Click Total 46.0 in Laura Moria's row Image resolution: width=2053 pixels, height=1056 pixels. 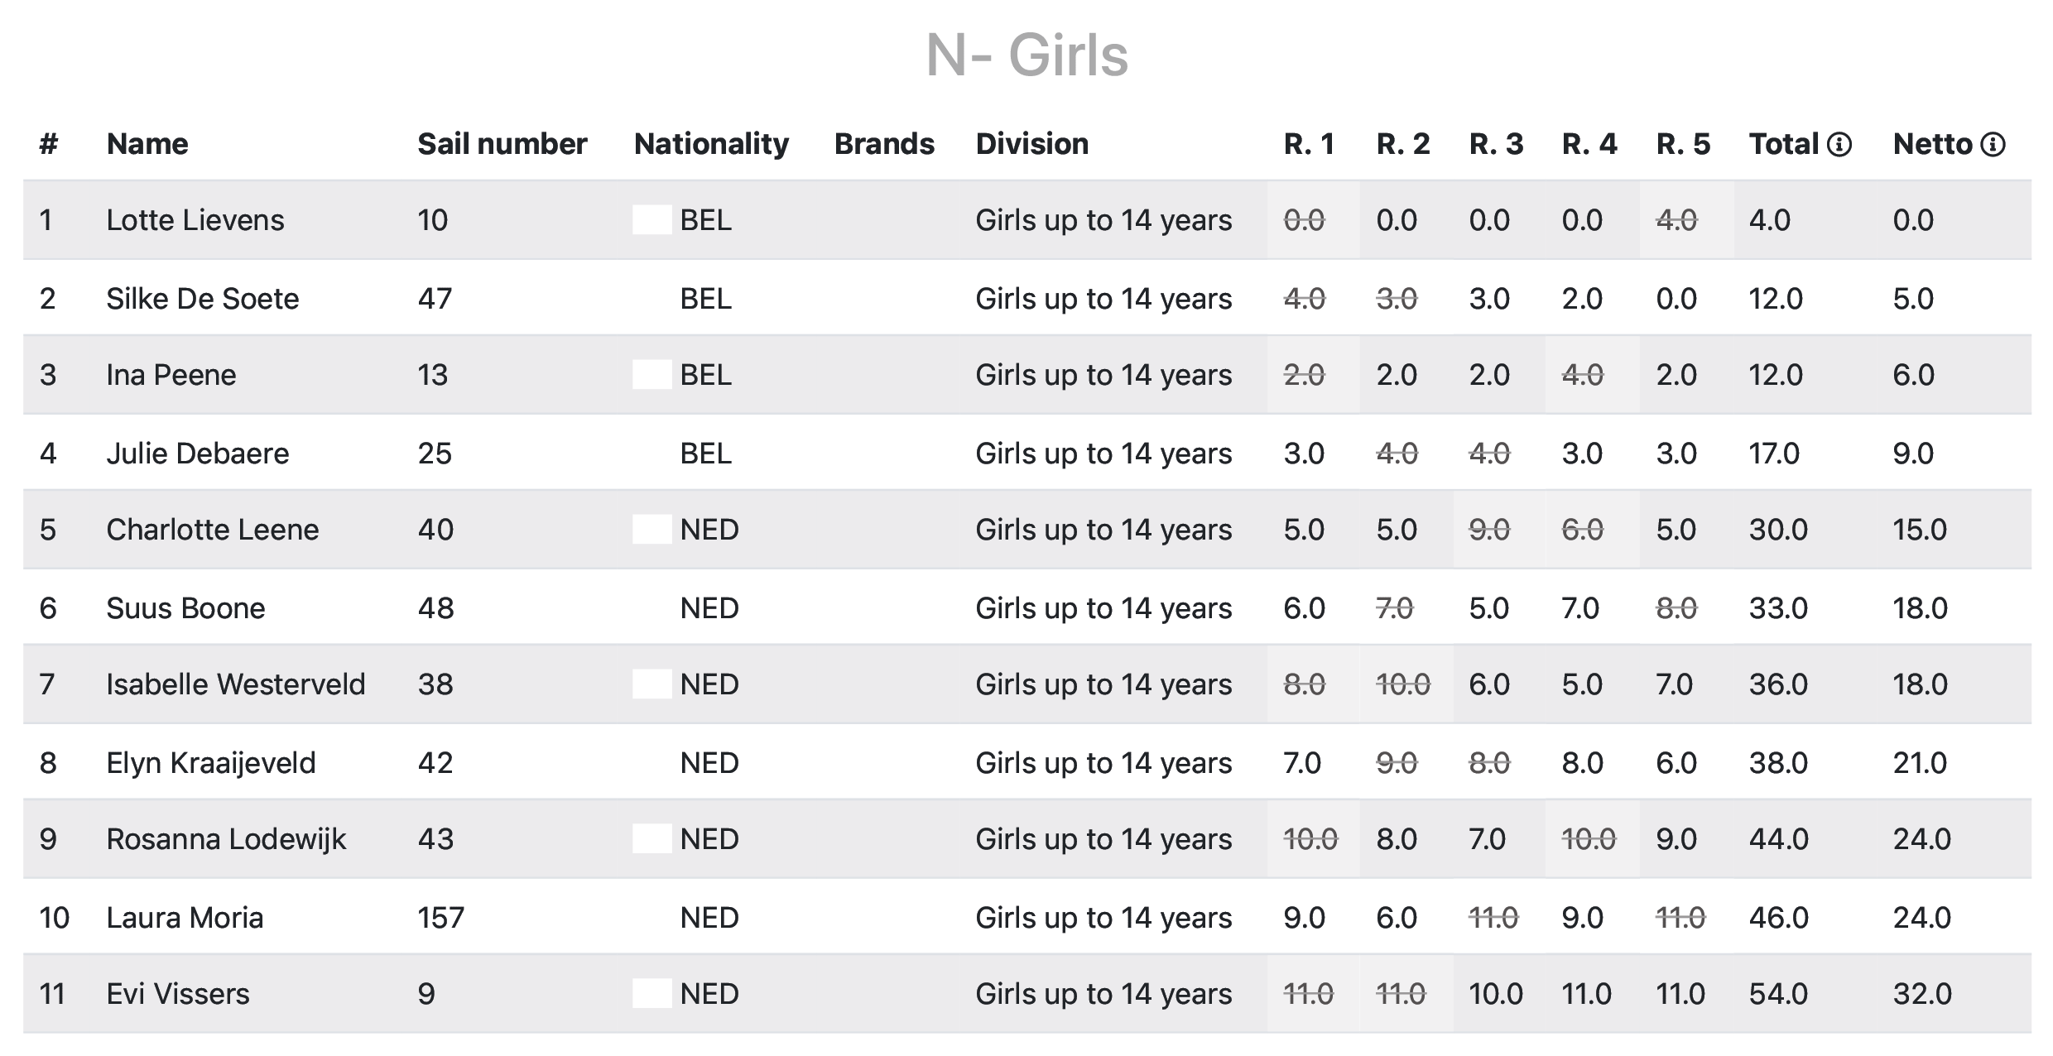(1779, 918)
